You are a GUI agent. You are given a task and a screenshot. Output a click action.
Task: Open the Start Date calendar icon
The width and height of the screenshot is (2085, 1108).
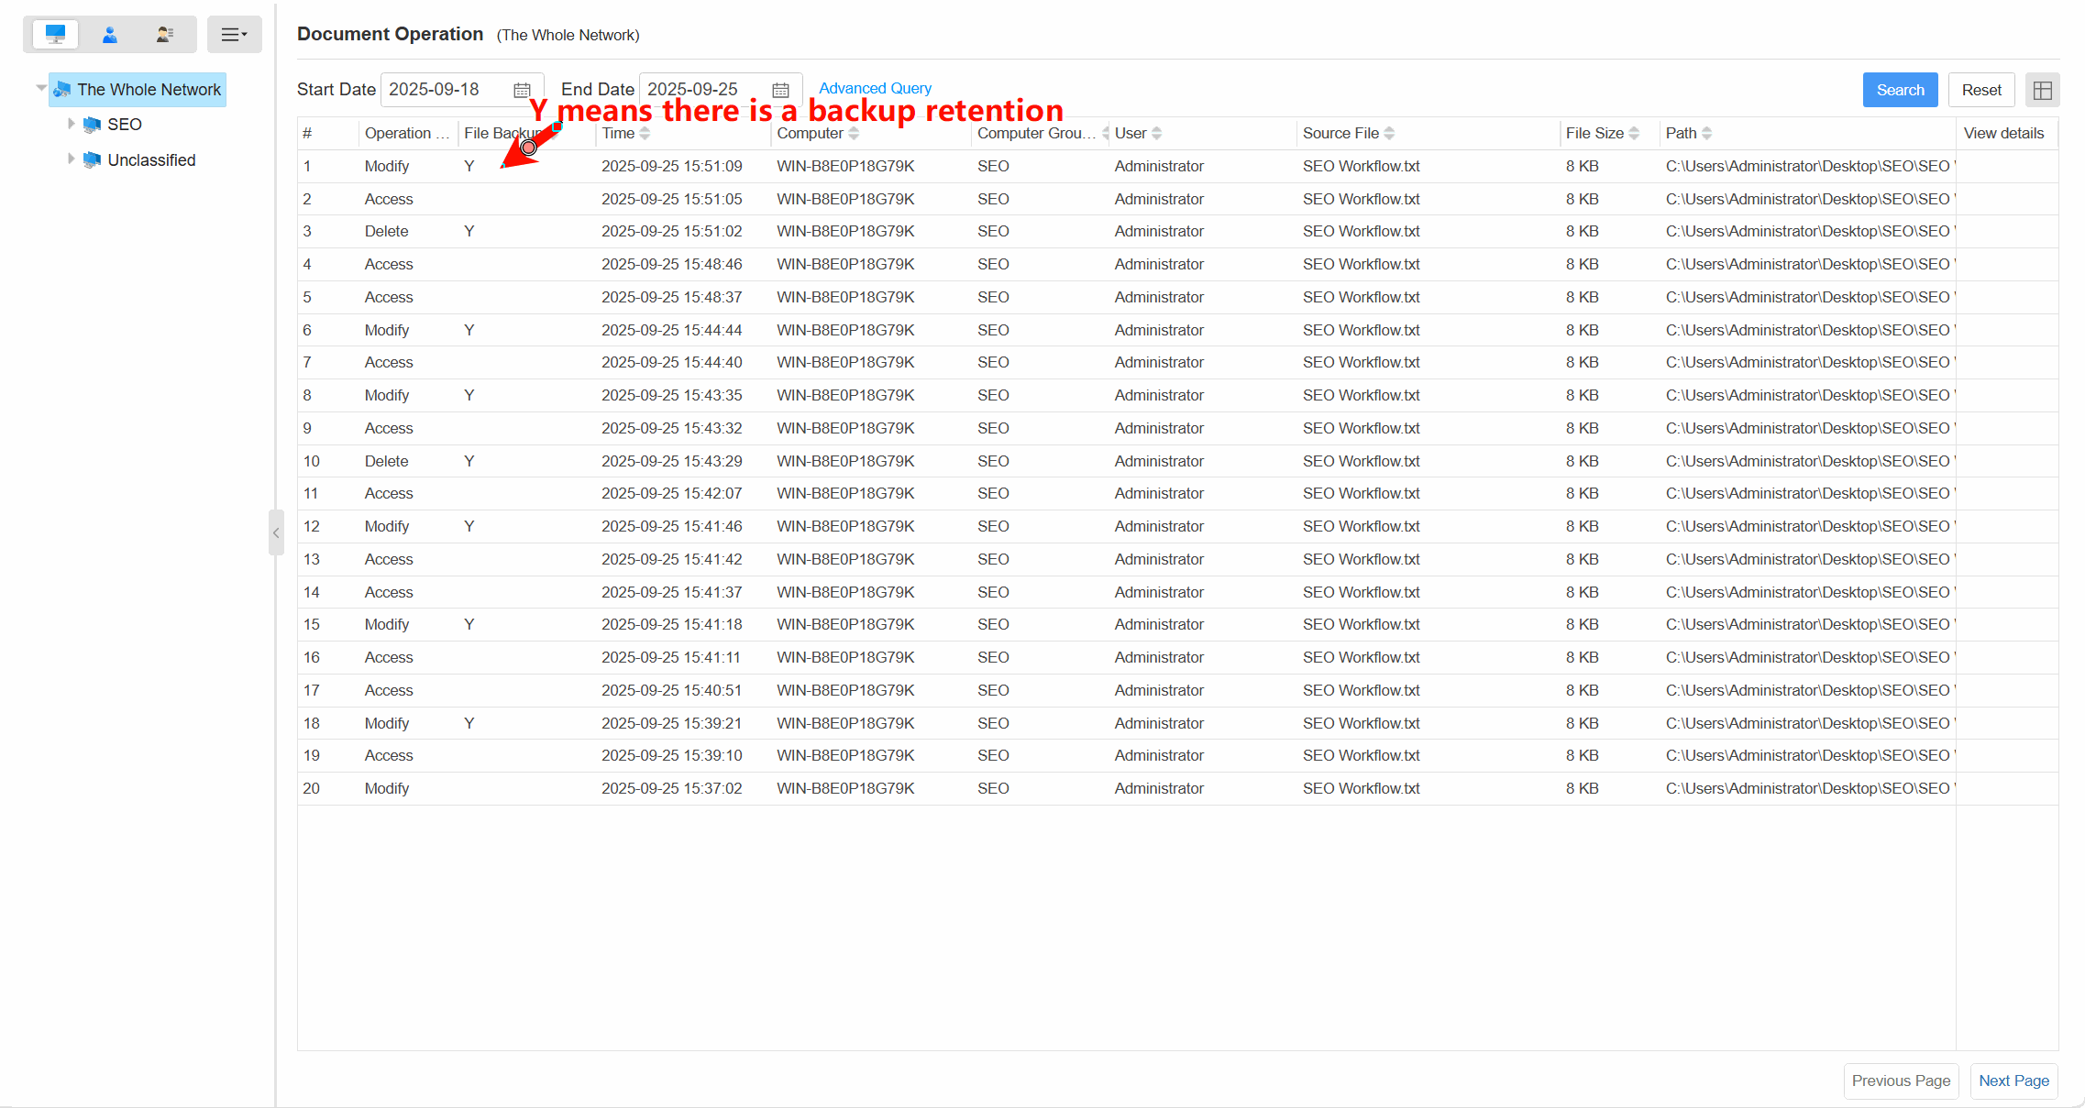(521, 89)
